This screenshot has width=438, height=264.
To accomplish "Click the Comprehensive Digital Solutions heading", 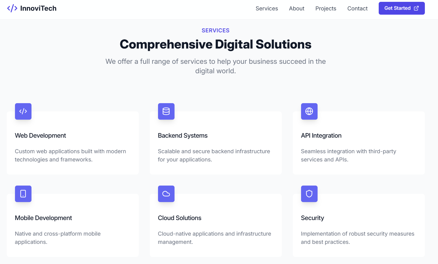I will tap(215, 44).
